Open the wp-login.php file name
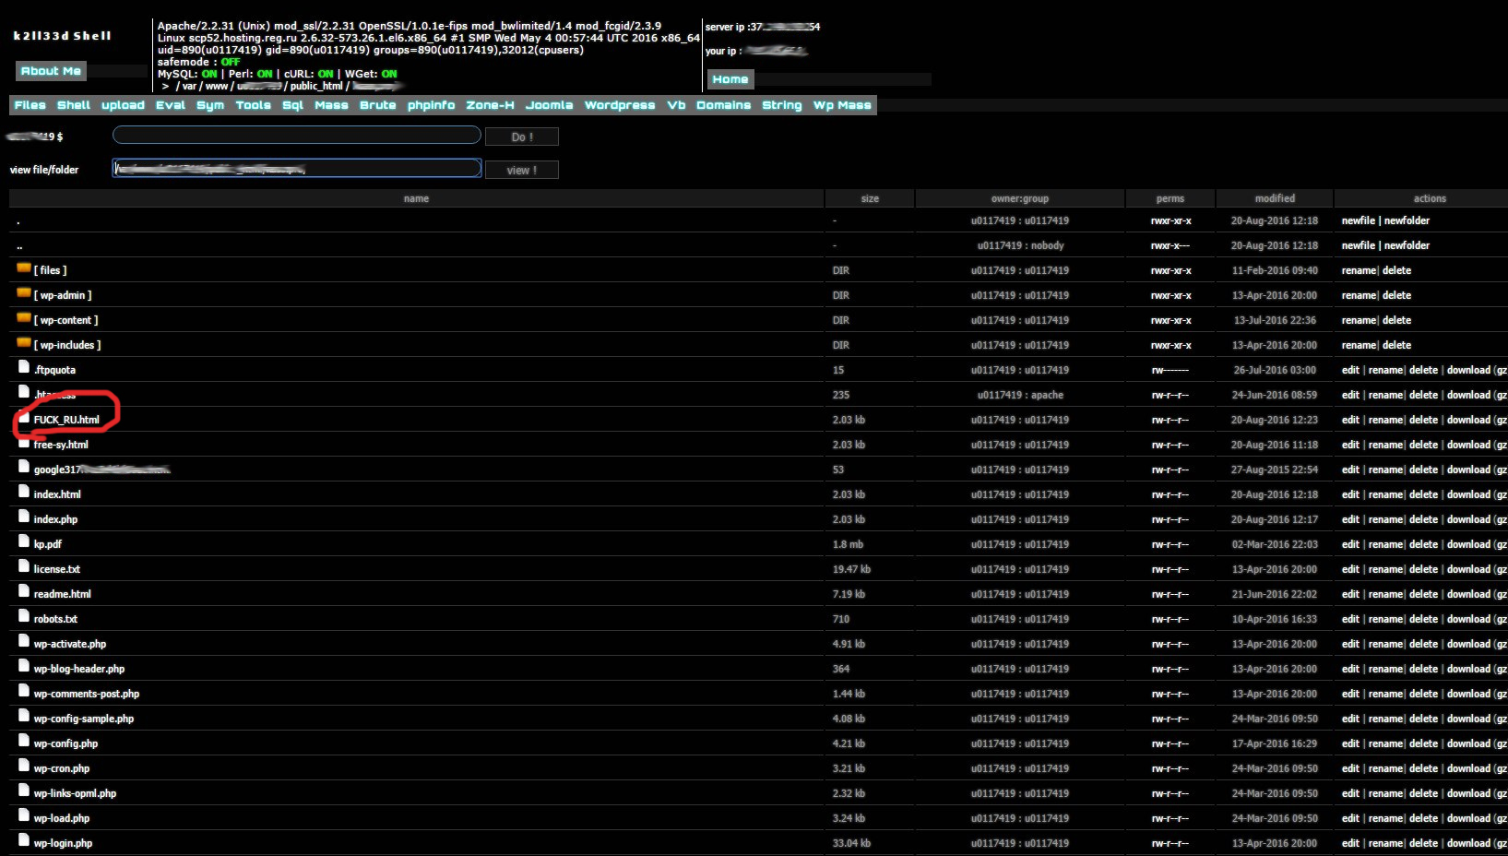1508x856 pixels. pyautogui.click(x=63, y=843)
